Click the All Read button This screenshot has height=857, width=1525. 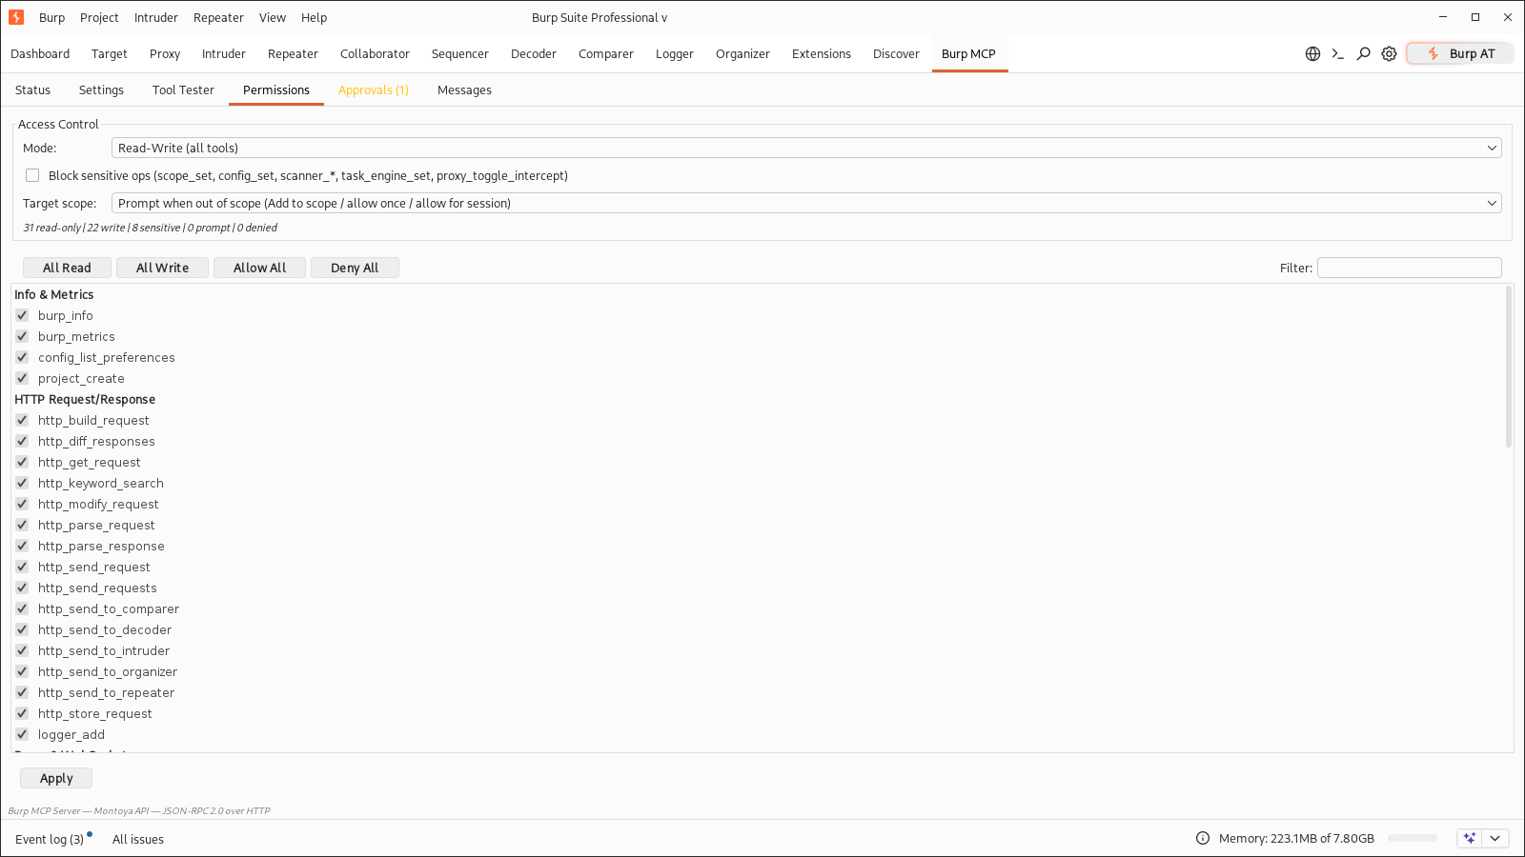click(x=67, y=268)
